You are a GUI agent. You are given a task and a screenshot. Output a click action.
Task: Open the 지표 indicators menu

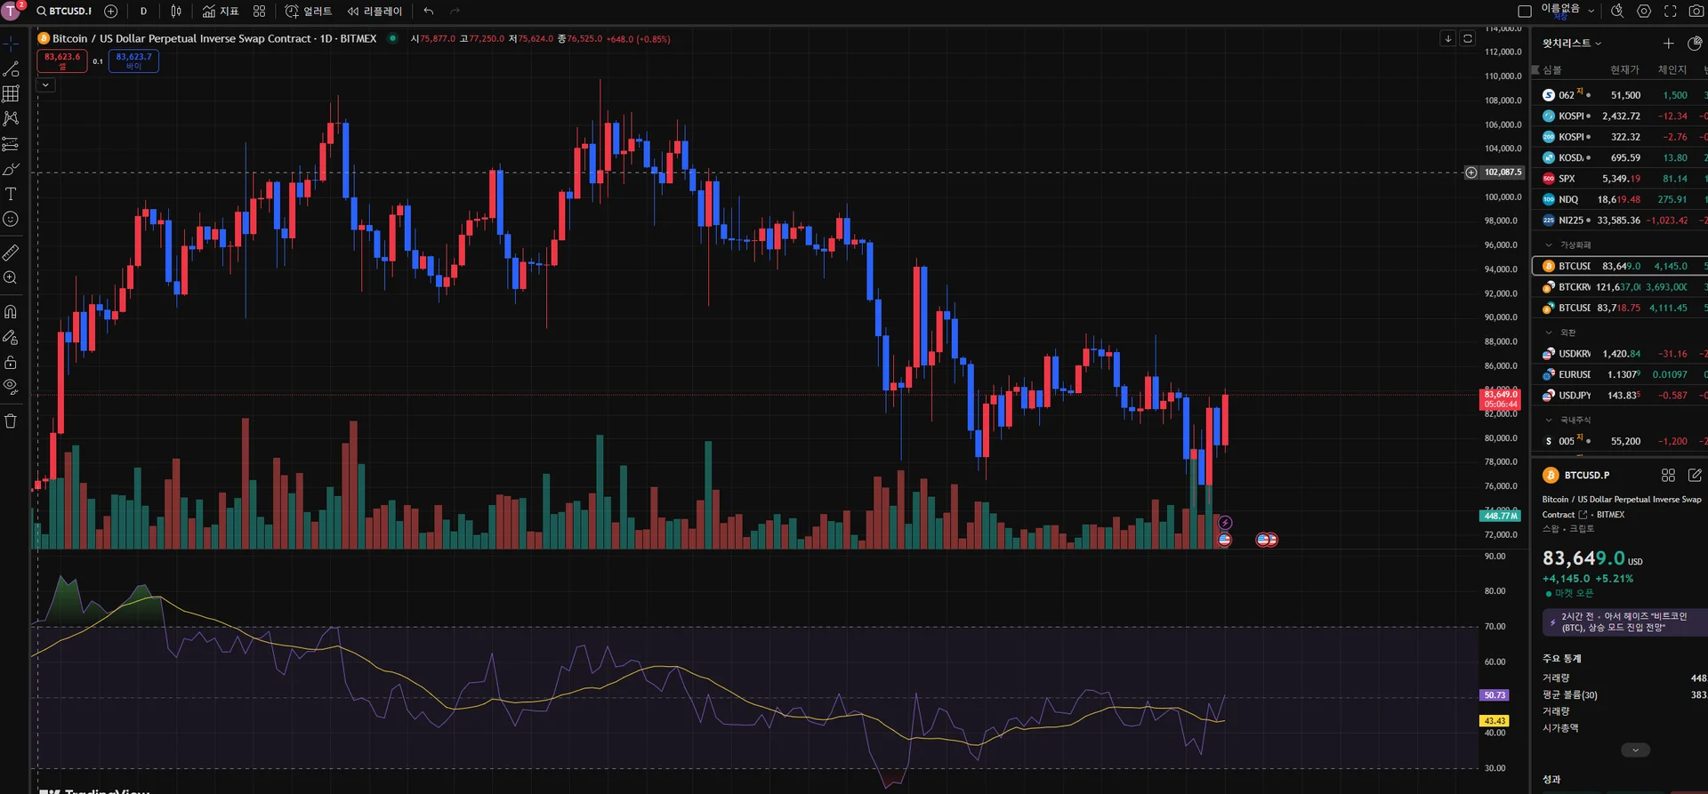[221, 11]
